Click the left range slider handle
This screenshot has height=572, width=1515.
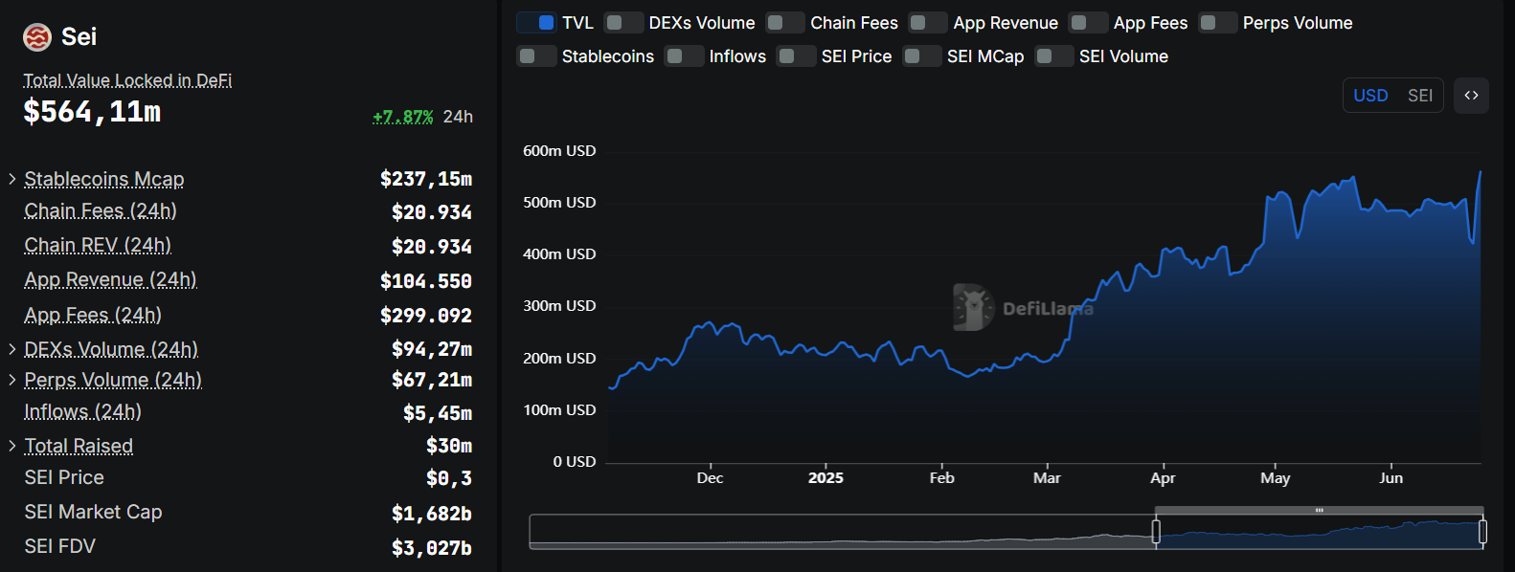point(1156,532)
